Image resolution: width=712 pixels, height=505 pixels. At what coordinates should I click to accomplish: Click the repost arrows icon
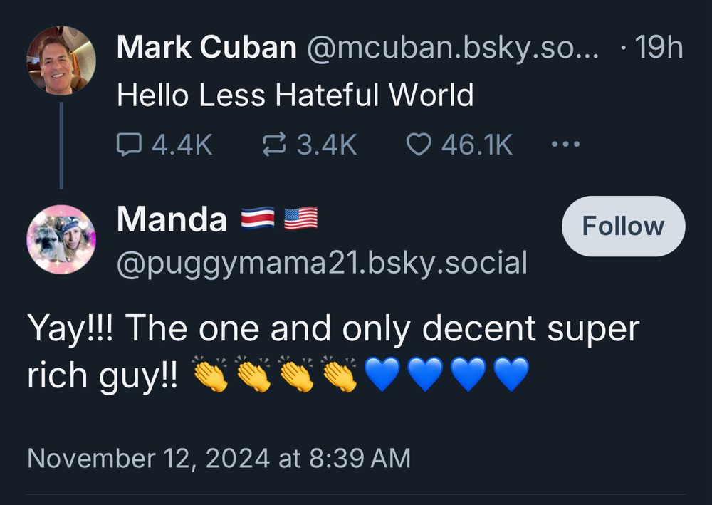pos(273,145)
